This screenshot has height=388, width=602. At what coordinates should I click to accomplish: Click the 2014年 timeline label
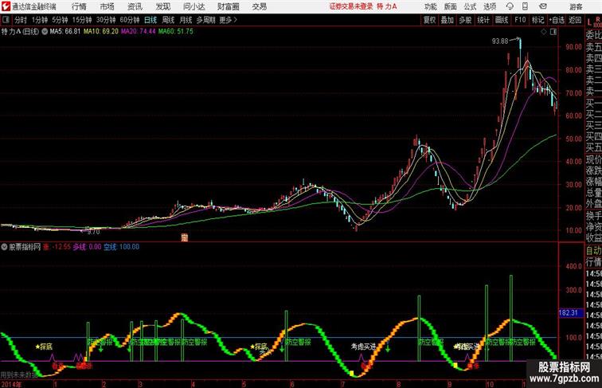pyautogui.click(x=11, y=384)
